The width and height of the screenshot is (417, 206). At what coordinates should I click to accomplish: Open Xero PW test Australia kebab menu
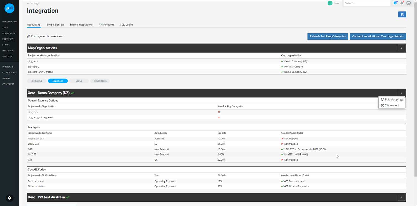[402, 197]
